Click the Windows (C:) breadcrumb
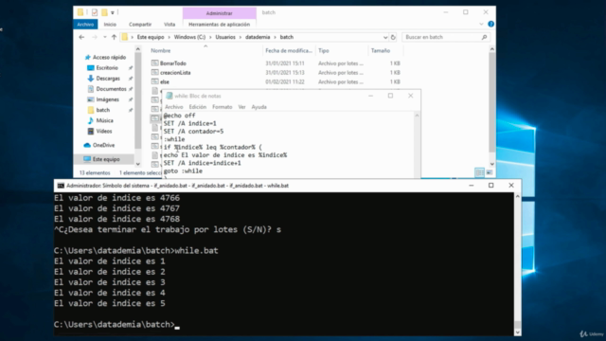 [x=189, y=37]
